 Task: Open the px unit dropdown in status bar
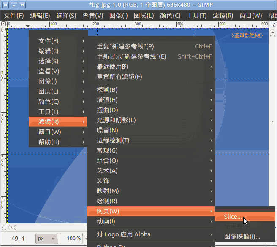coord(46,239)
